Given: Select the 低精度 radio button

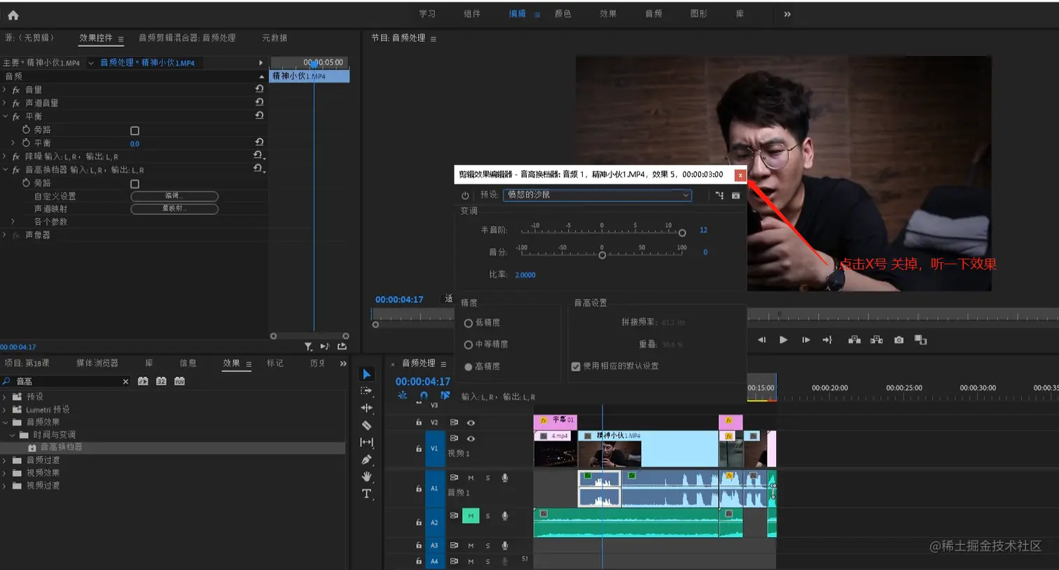Looking at the screenshot, I should (468, 323).
